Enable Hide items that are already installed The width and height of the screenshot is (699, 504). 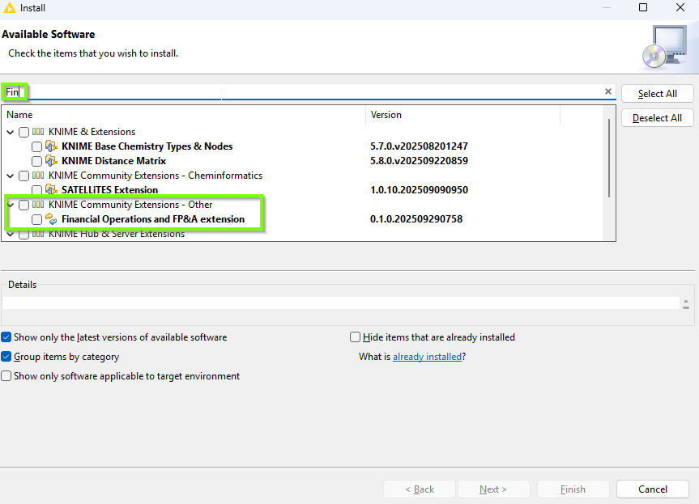pyautogui.click(x=356, y=337)
